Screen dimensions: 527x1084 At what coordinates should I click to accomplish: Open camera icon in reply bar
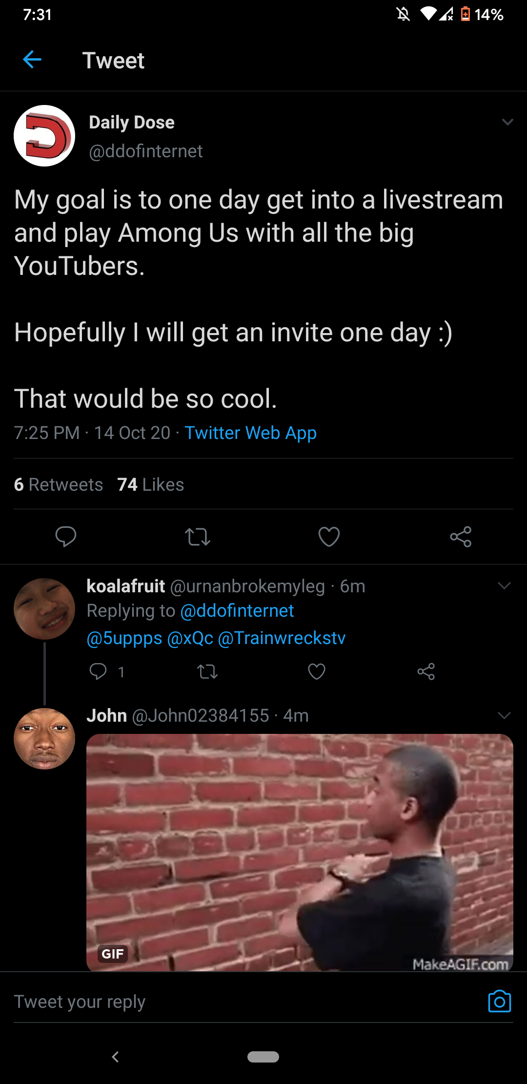tap(499, 1001)
